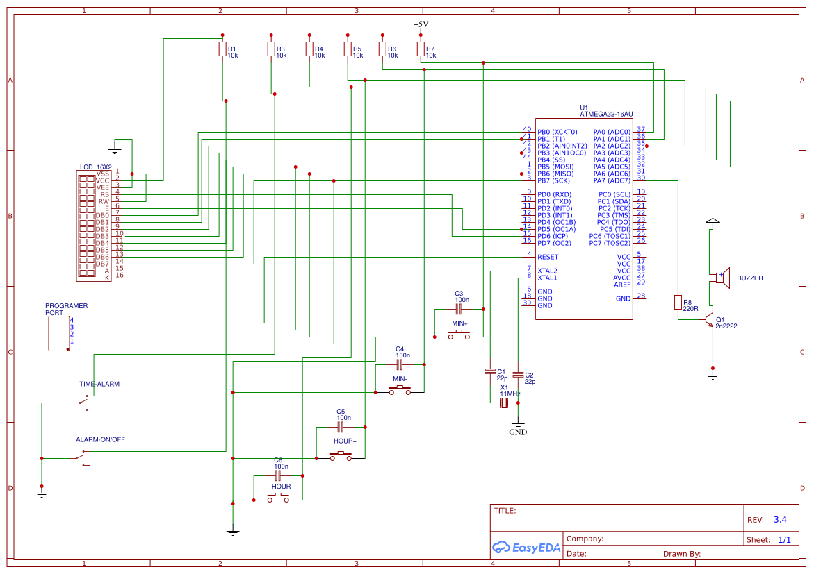Select the ATMEGA32-16AU microcontroller symbol
The image size is (814, 574).
click(584, 215)
